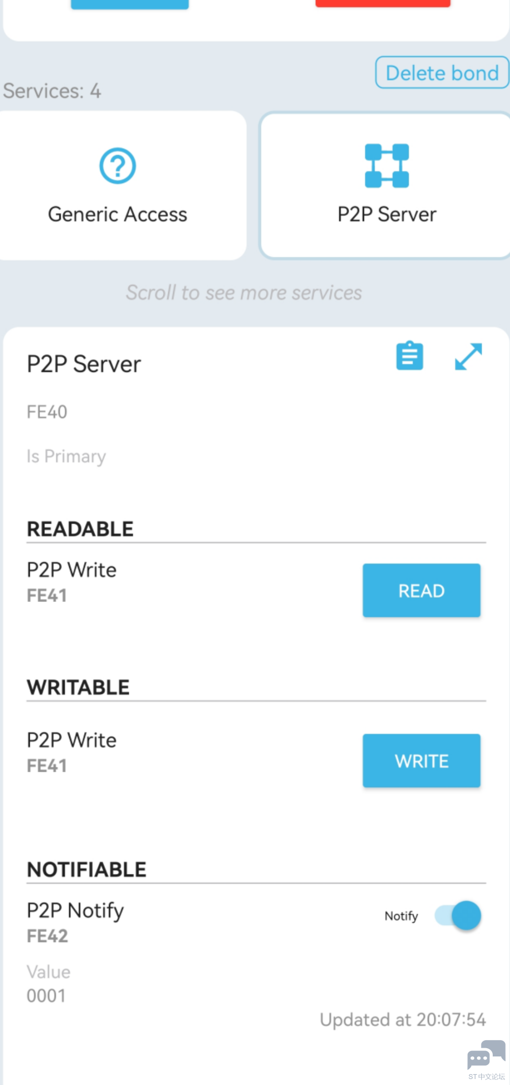Open the clipboard log icon
The height and width of the screenshot is (1085, 510).
click(409, 356)
